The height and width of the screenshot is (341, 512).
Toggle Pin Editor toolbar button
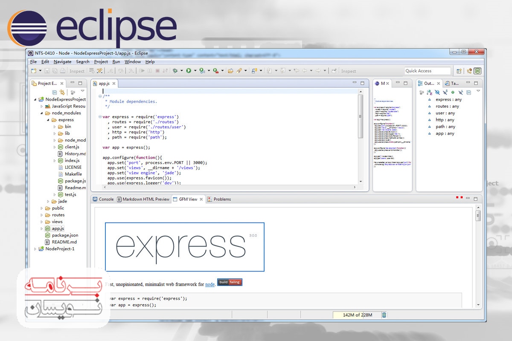[x=334, y=71]
